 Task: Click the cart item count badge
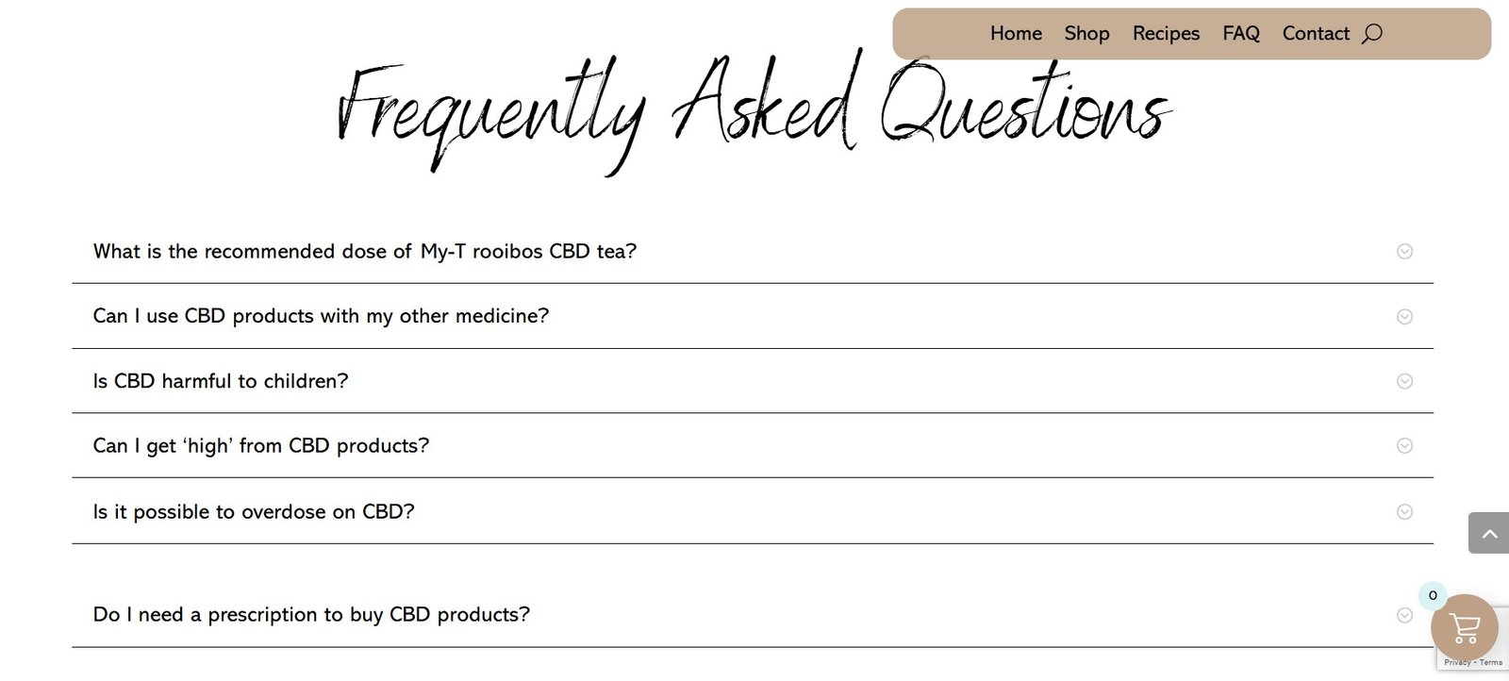pos(1433,595)
